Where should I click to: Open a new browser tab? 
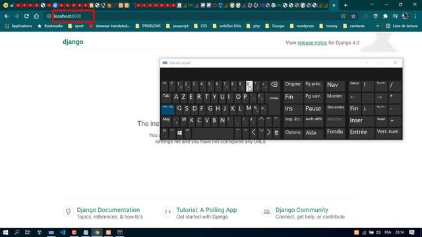[346, 5]
